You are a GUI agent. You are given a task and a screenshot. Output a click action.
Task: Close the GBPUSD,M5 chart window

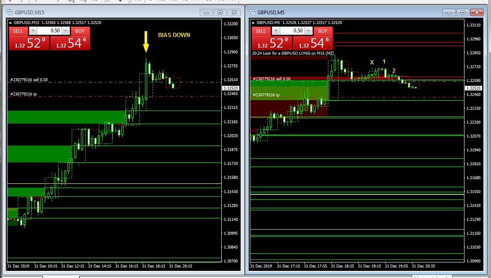pos(477,13)
